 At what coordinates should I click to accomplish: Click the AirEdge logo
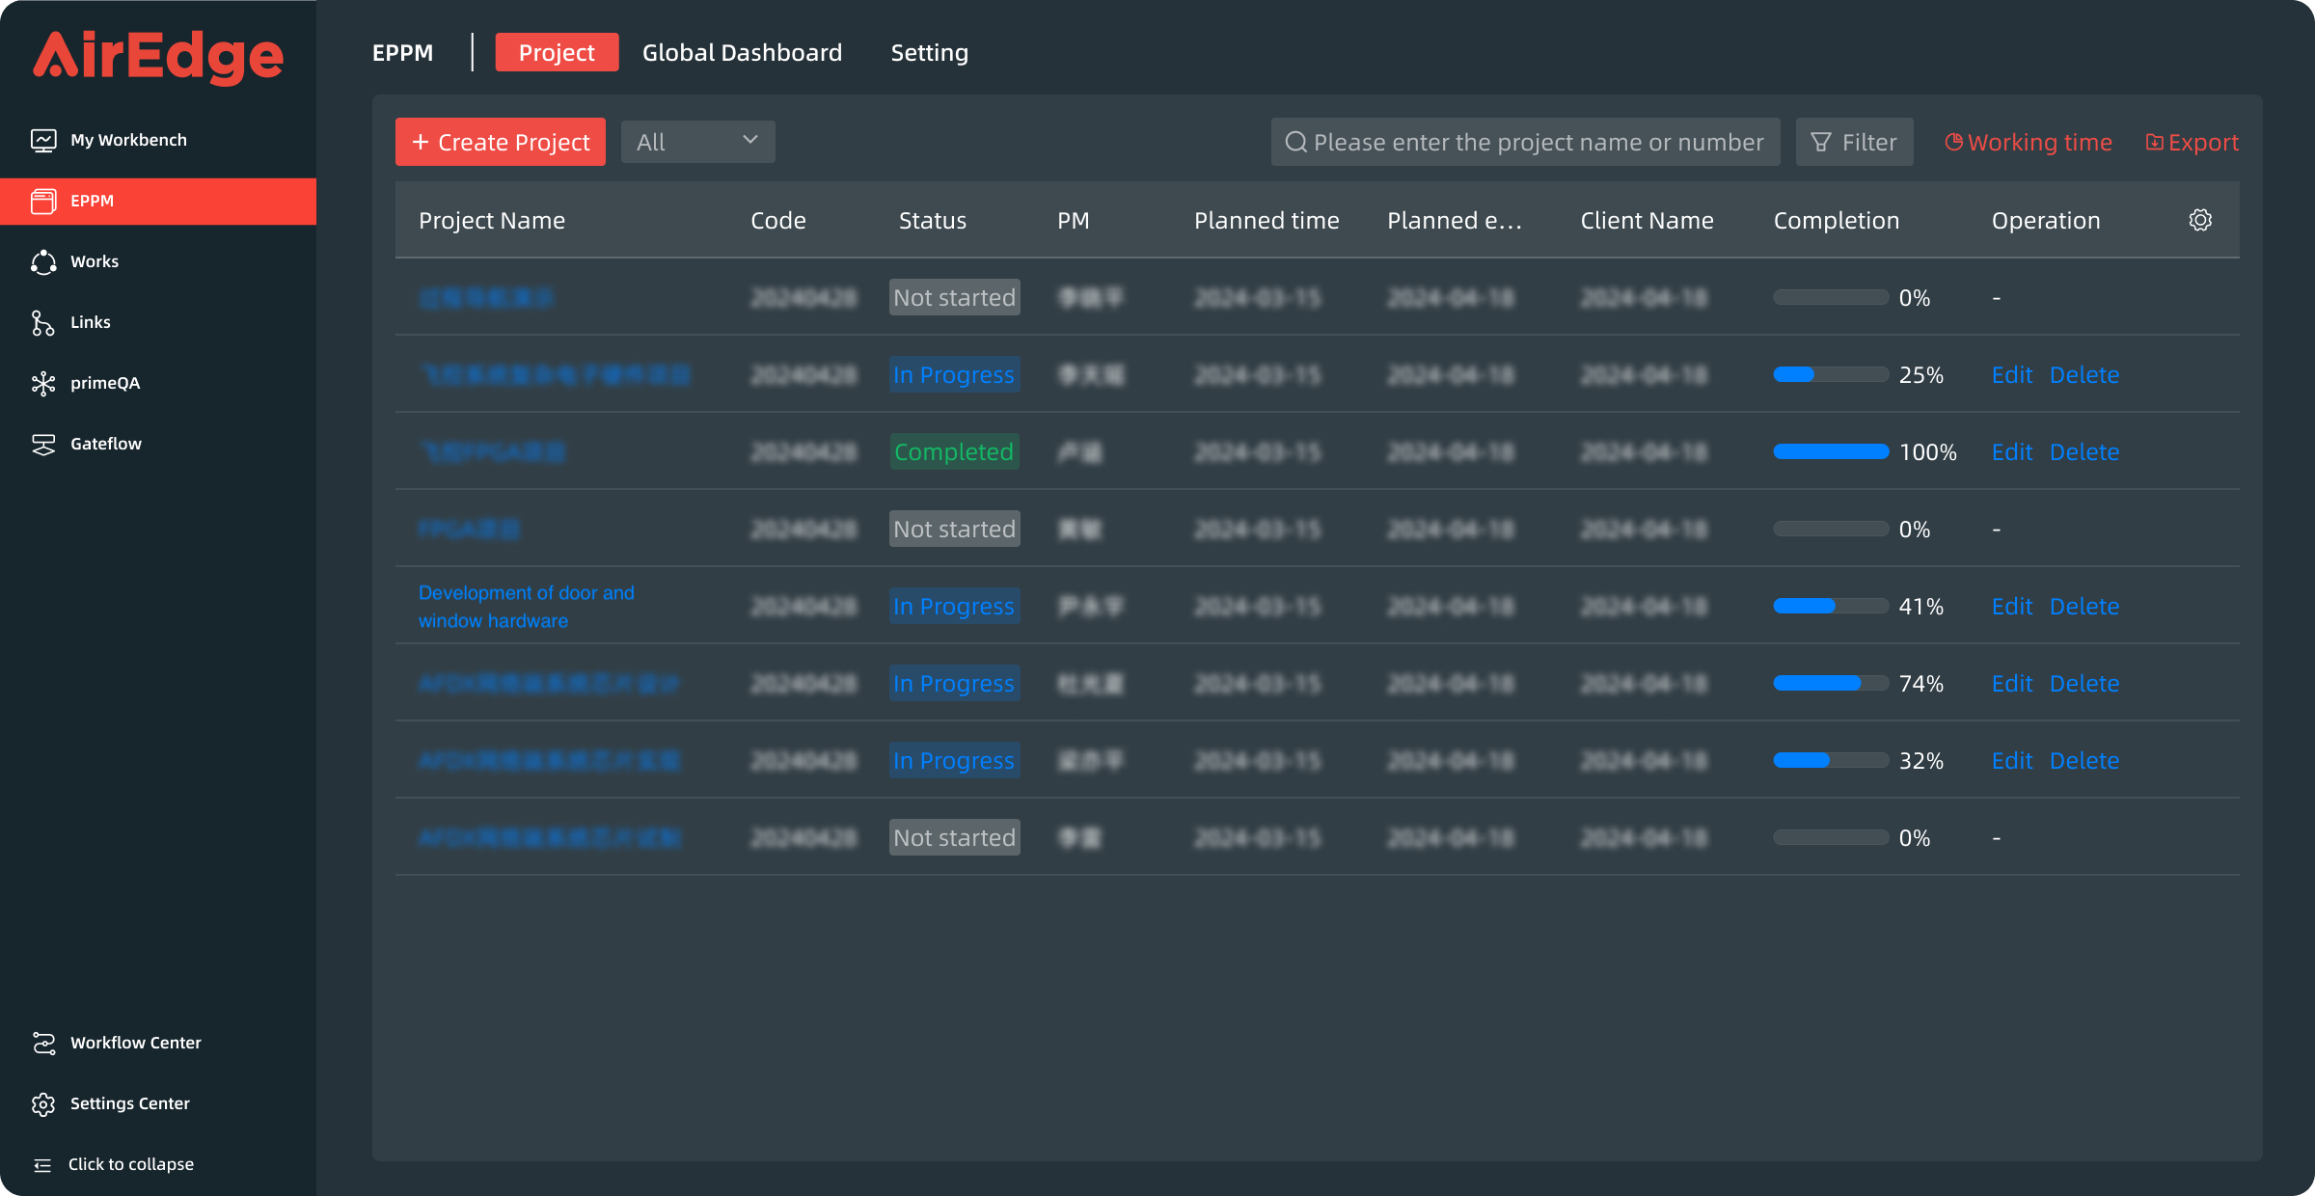coord(158,56)
